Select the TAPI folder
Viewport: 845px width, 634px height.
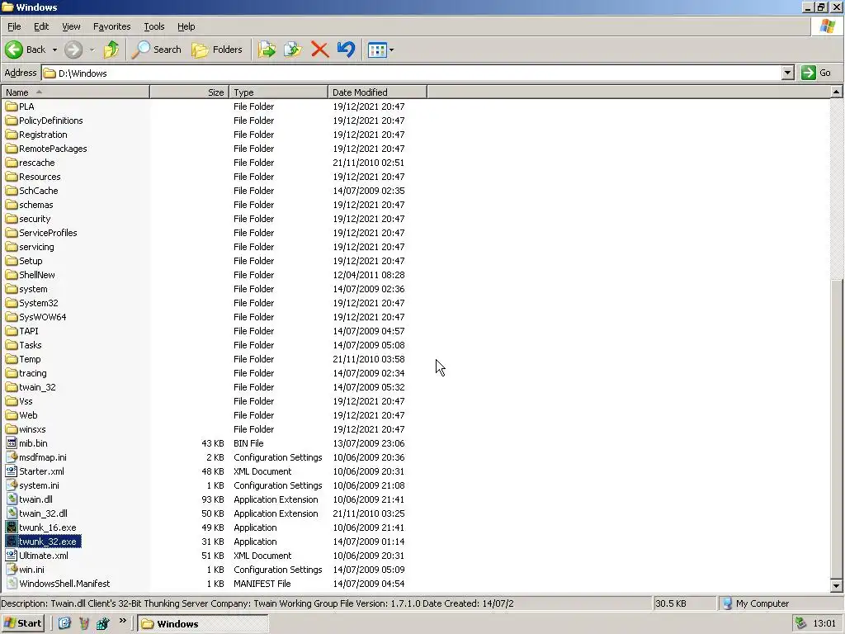pos(22,330)
